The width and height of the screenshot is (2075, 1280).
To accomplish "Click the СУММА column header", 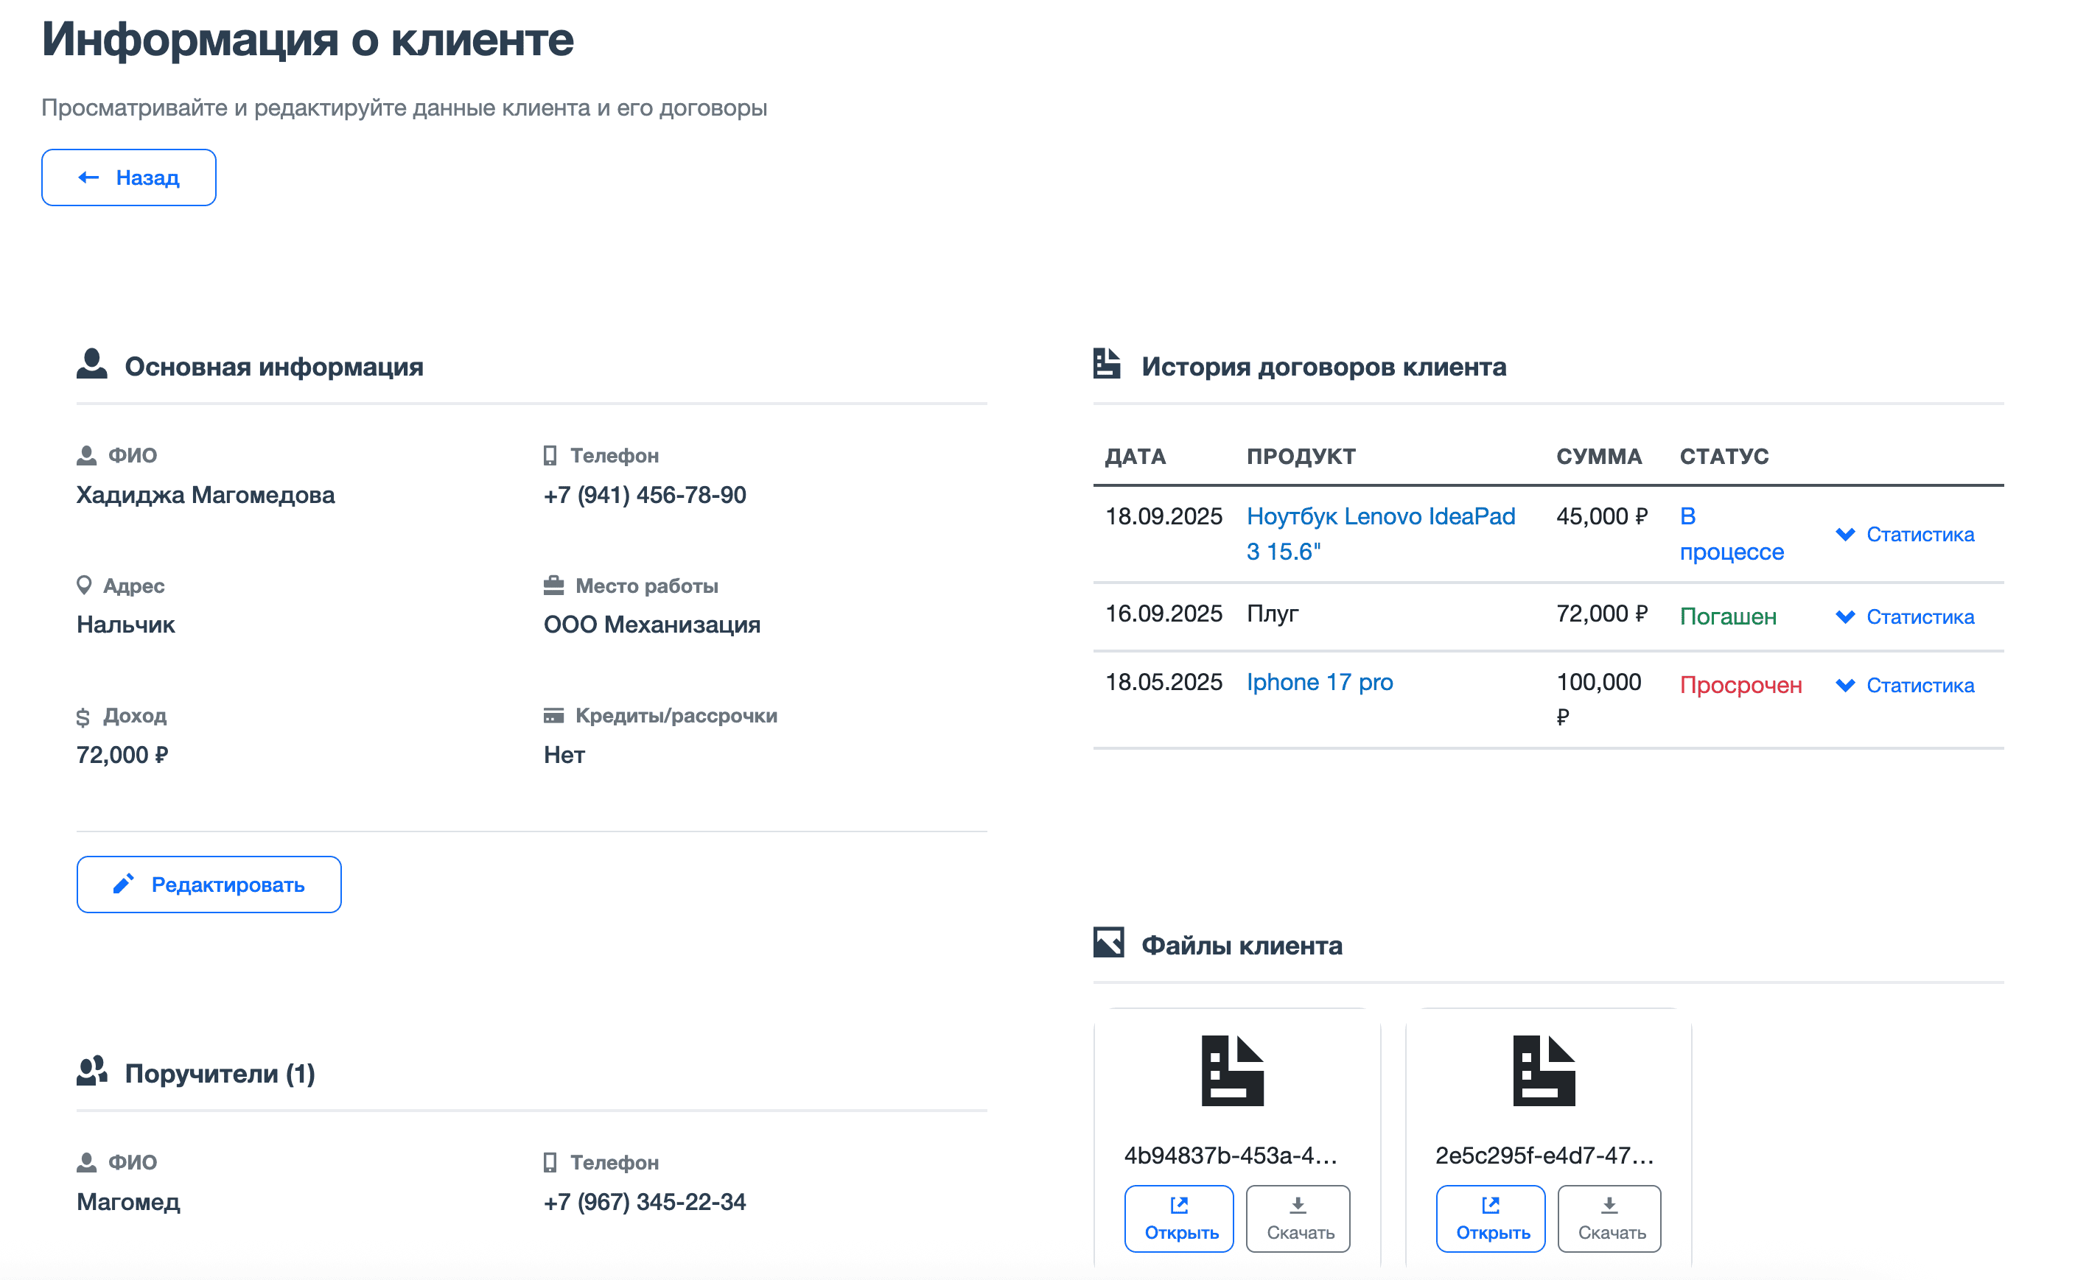I will 1598,457.
